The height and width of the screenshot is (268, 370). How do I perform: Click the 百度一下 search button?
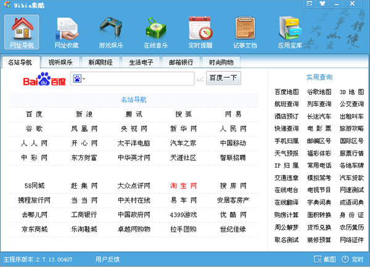(223, 78)
